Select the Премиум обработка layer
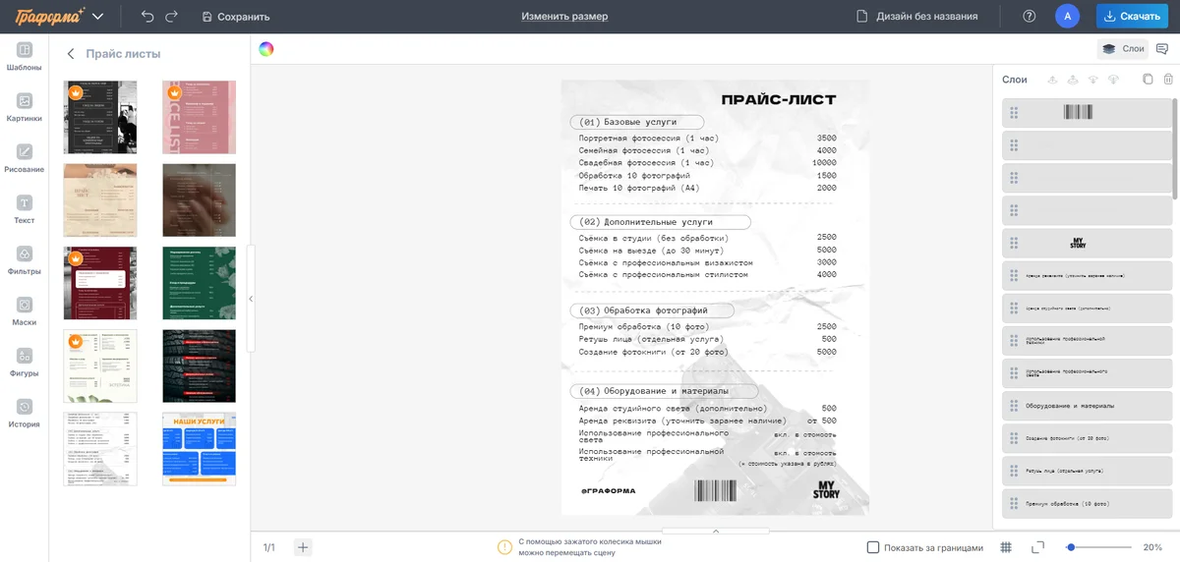This screenshot has width=1180, height=562. [x=1087, y=503]
